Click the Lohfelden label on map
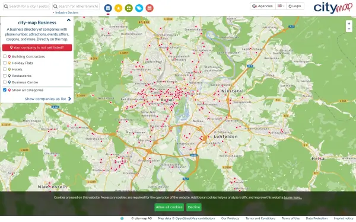Screen dimensions: 356x222 point(225,137)
